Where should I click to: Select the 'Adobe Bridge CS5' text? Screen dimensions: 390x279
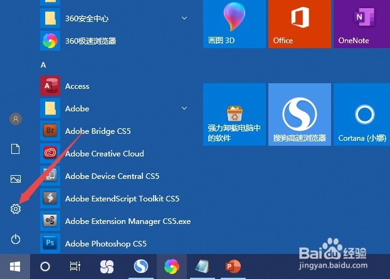pyautogui.click(x=98, y=131)
